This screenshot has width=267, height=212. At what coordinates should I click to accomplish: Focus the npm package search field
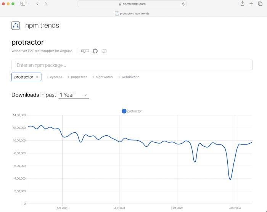click(x=132, y=65)
